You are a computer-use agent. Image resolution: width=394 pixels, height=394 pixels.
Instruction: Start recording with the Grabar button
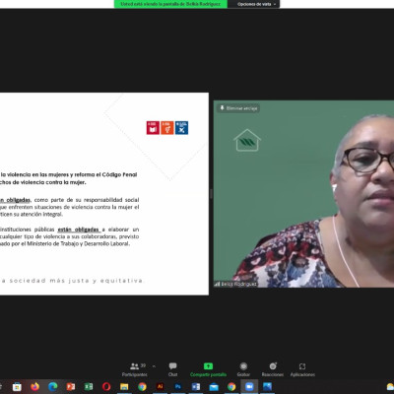243,369
